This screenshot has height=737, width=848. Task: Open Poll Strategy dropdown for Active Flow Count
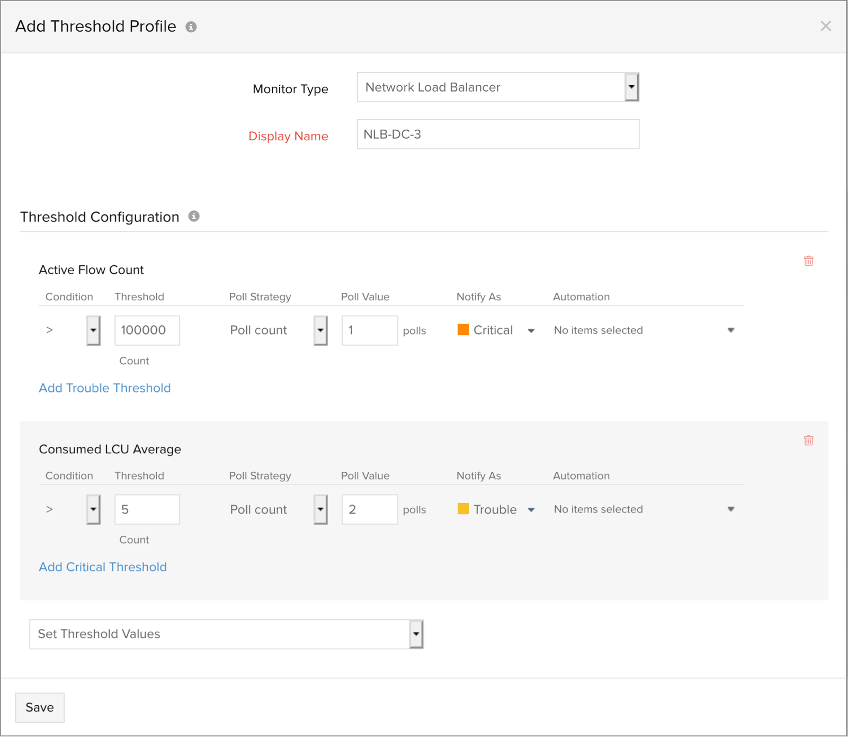pos(320,330)
